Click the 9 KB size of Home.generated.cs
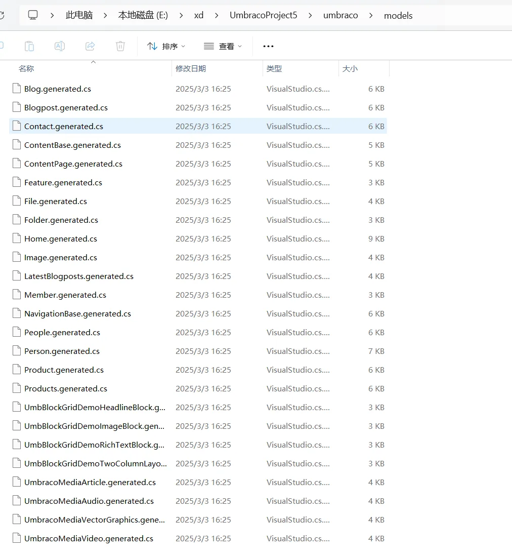This screenshot has width=512, height=559. tap(376, 239)
